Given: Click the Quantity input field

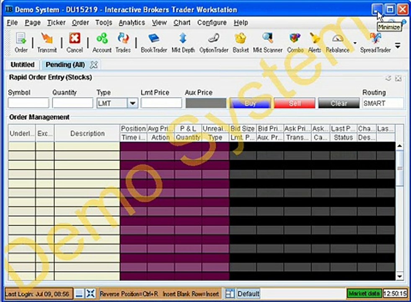Looking at the screenshot, I should [72, 103].
